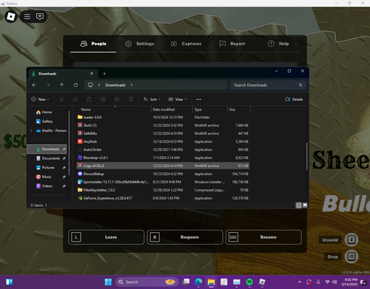The width and height of the screenshot is (370, 289).
Task: Select the FilterKeysSetter_1.0.2 zip file
Action: (163, 190)
